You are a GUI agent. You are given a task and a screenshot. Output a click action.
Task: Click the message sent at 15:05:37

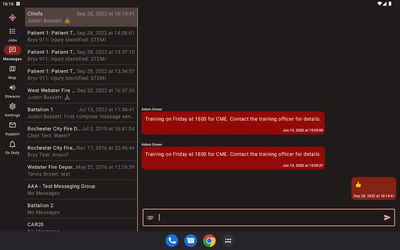233,158
